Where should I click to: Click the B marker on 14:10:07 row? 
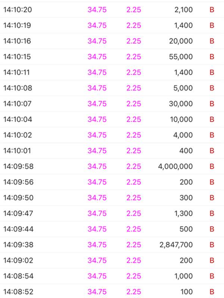212,104
